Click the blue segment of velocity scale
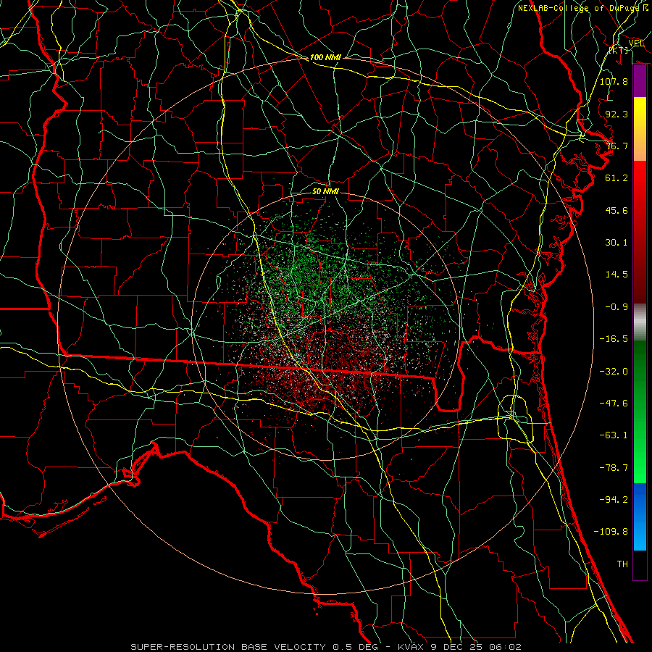652x652 pixels. (640, 517)
